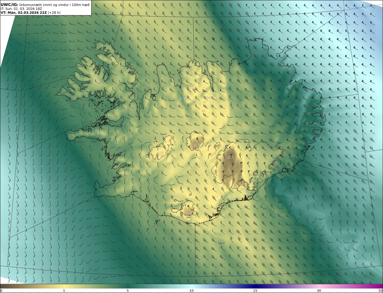Click the "0.9" value on the western glacier

pyautogui.click(x=161, y=154)
